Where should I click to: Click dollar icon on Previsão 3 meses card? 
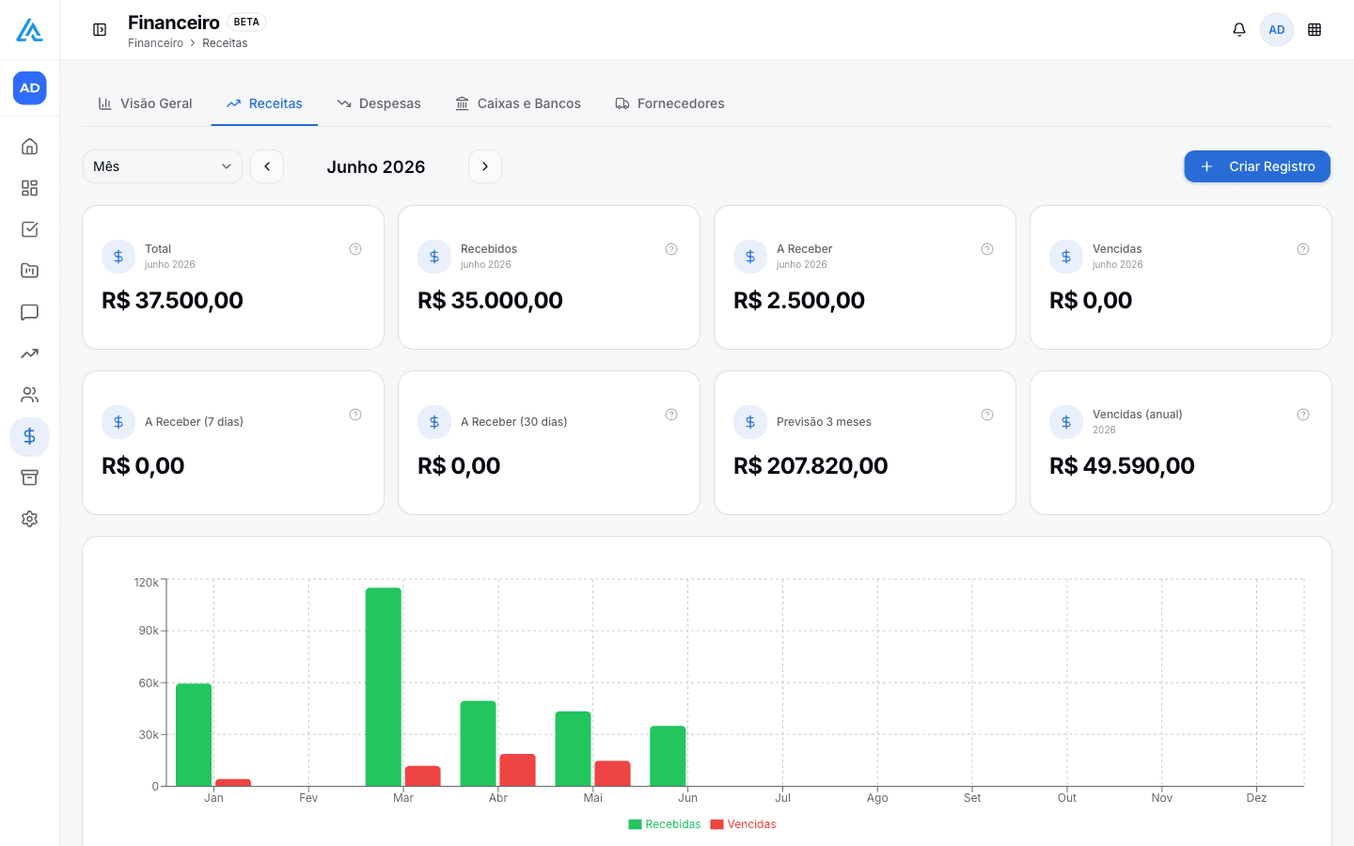coord(750,422)
